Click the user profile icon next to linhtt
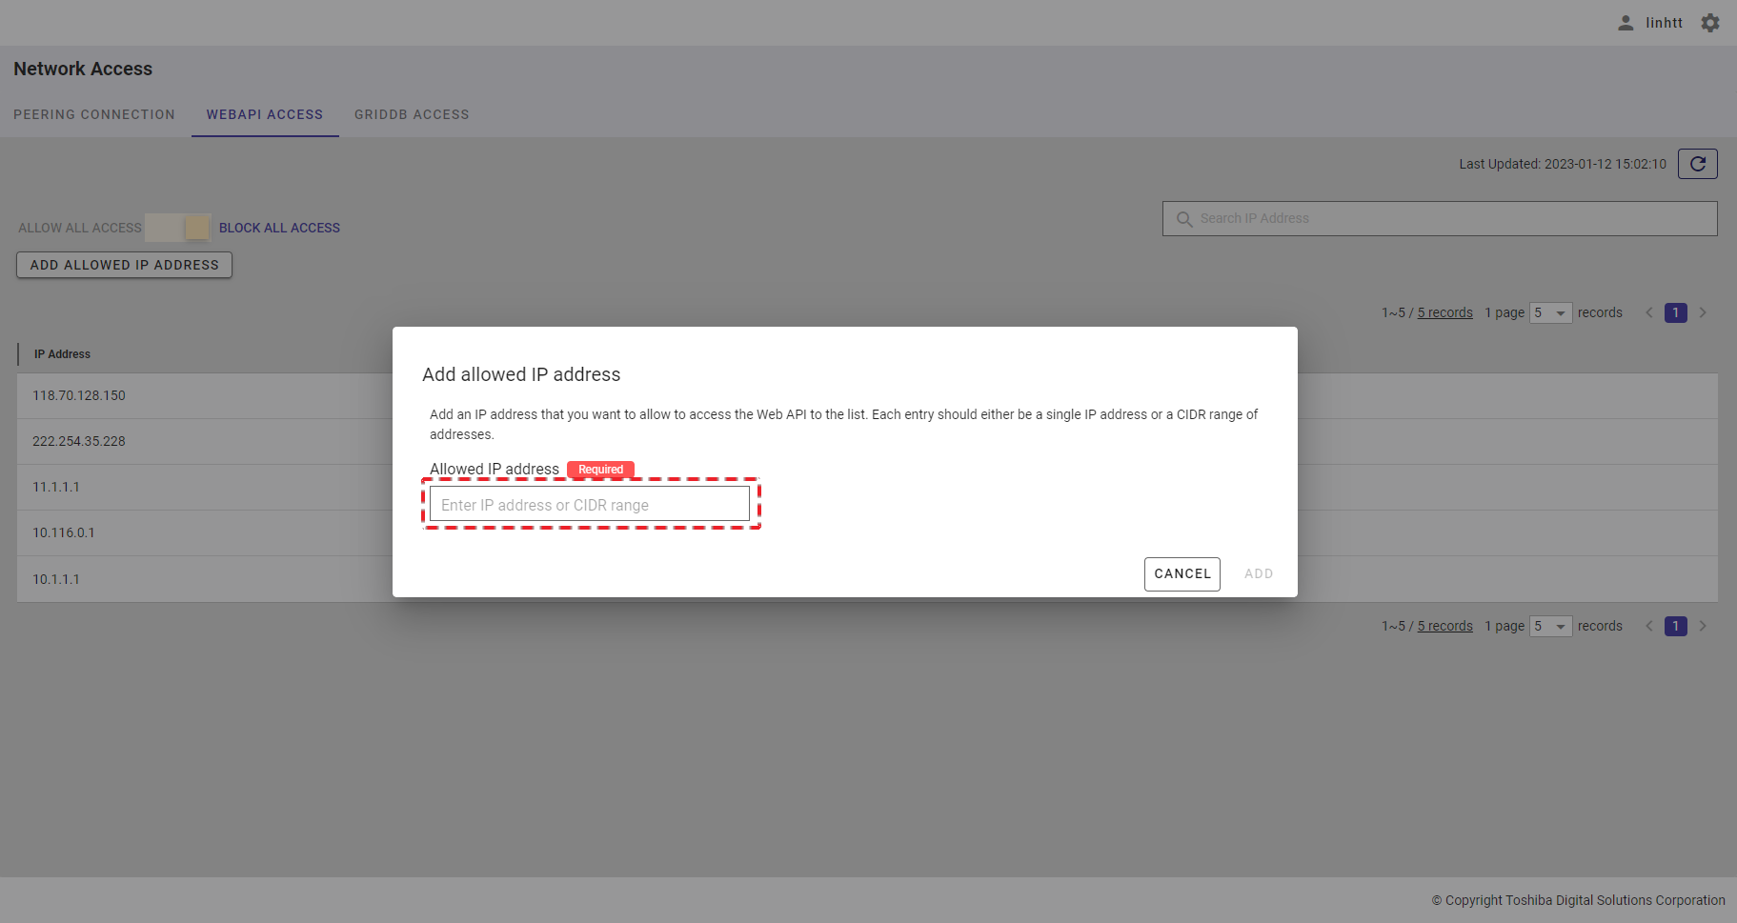 [1626, 23]
